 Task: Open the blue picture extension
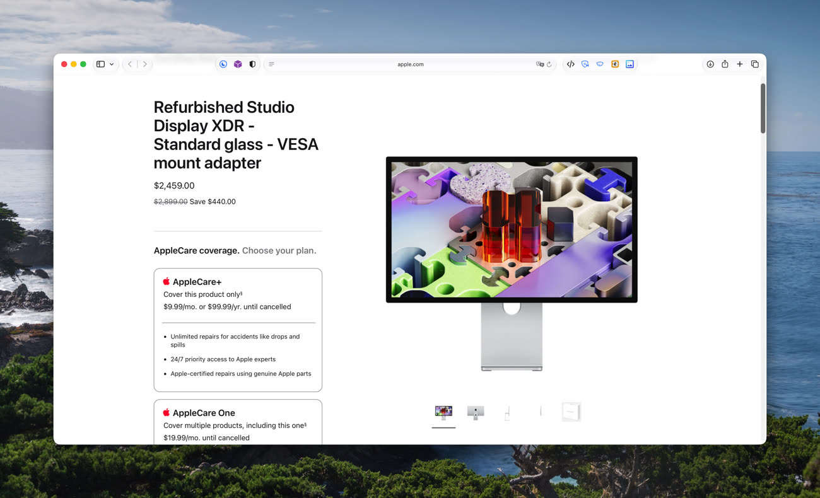pyautogui.click(x=630, y=64)
